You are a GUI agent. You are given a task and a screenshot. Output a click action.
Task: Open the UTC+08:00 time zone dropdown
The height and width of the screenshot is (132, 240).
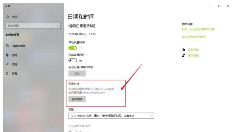click(x=111, y=116)
